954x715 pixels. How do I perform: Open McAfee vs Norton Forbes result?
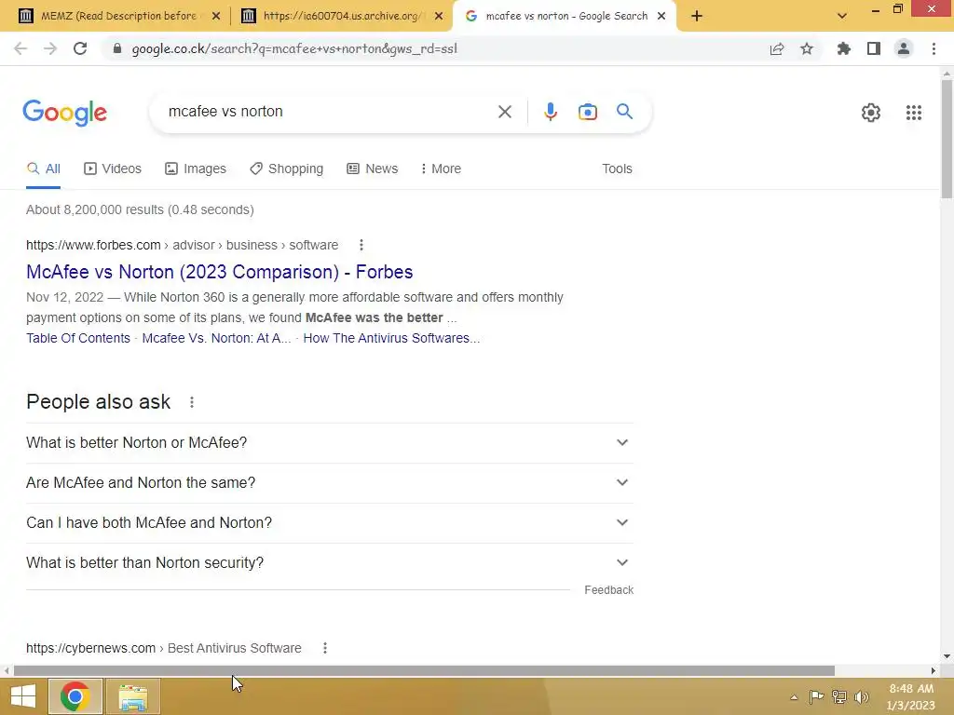pyautogui.click(x=220, y=272)
